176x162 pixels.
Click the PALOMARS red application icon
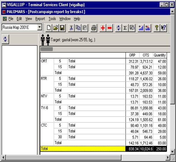pyautogui.click(x=4, y=12)
